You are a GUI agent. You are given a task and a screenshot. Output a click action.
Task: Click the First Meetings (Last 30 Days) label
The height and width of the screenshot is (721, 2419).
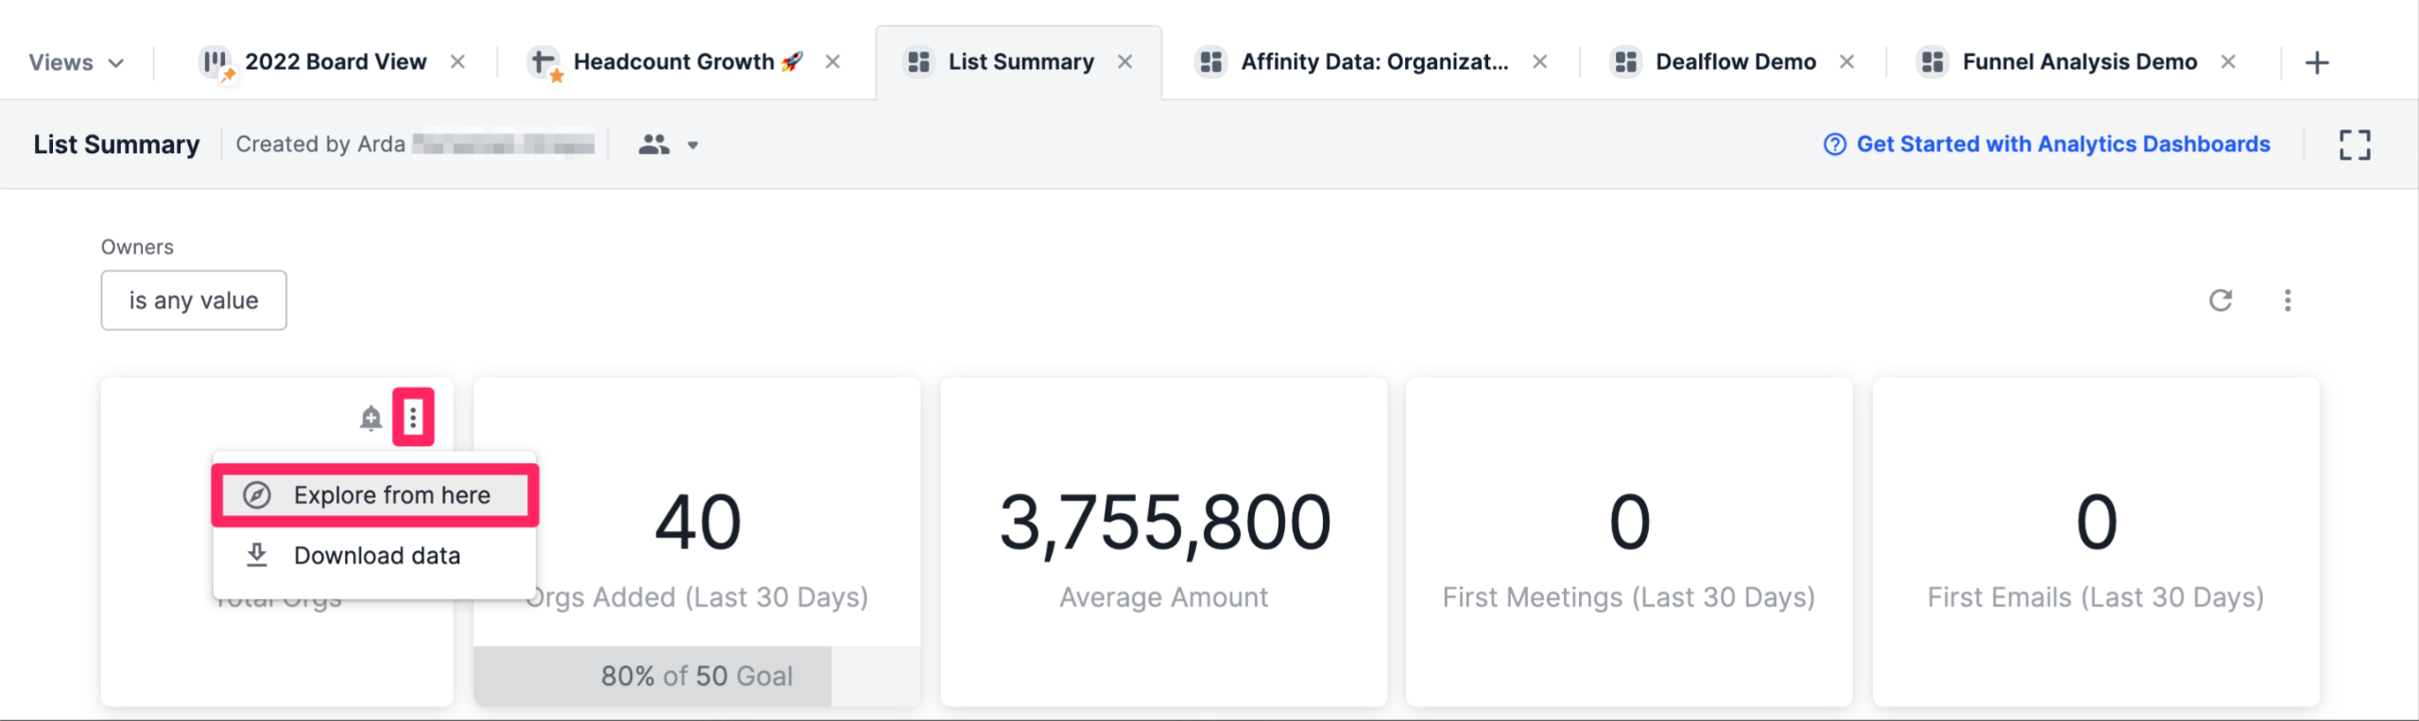tap(1629, 597)
